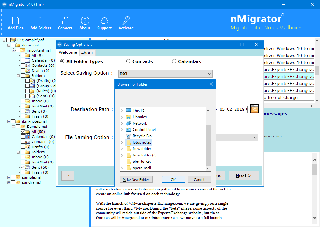
Task: Click the olm-to-csv folder icon
Action: click(128, 162)
